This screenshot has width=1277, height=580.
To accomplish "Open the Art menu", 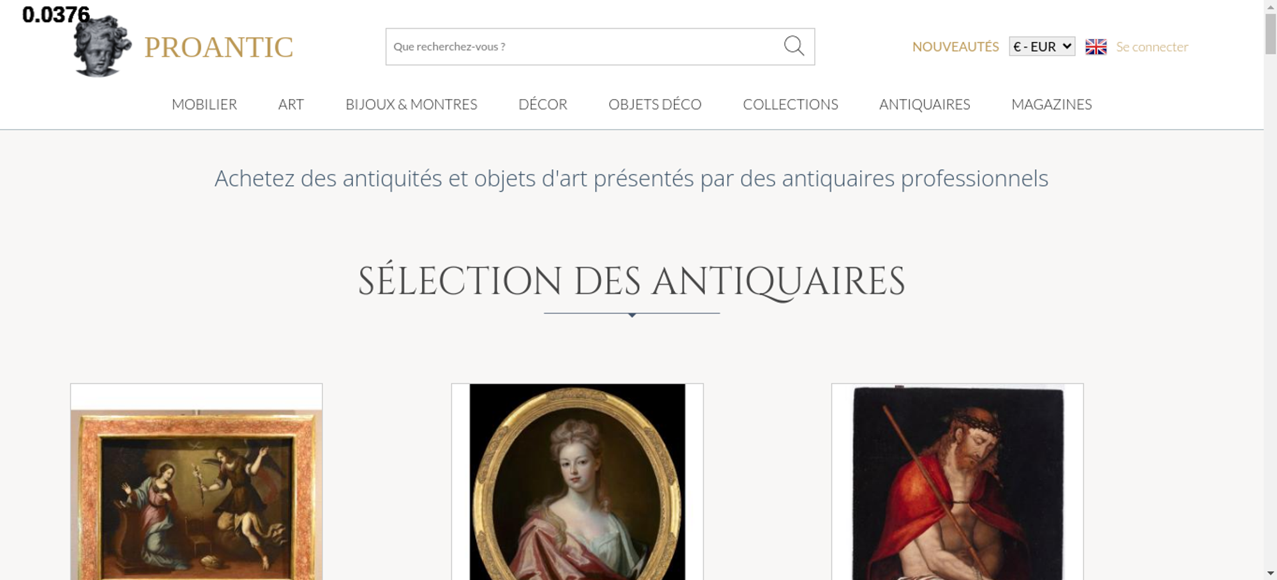I will coord(291,104).
